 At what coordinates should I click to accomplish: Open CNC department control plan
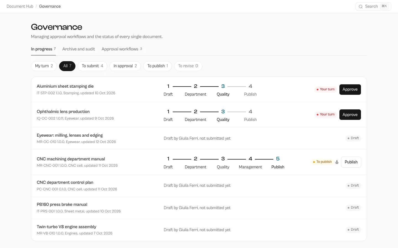[65, 182]
